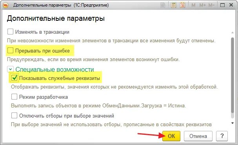
Task: Click the Отмена button
Action: point(198,136)
